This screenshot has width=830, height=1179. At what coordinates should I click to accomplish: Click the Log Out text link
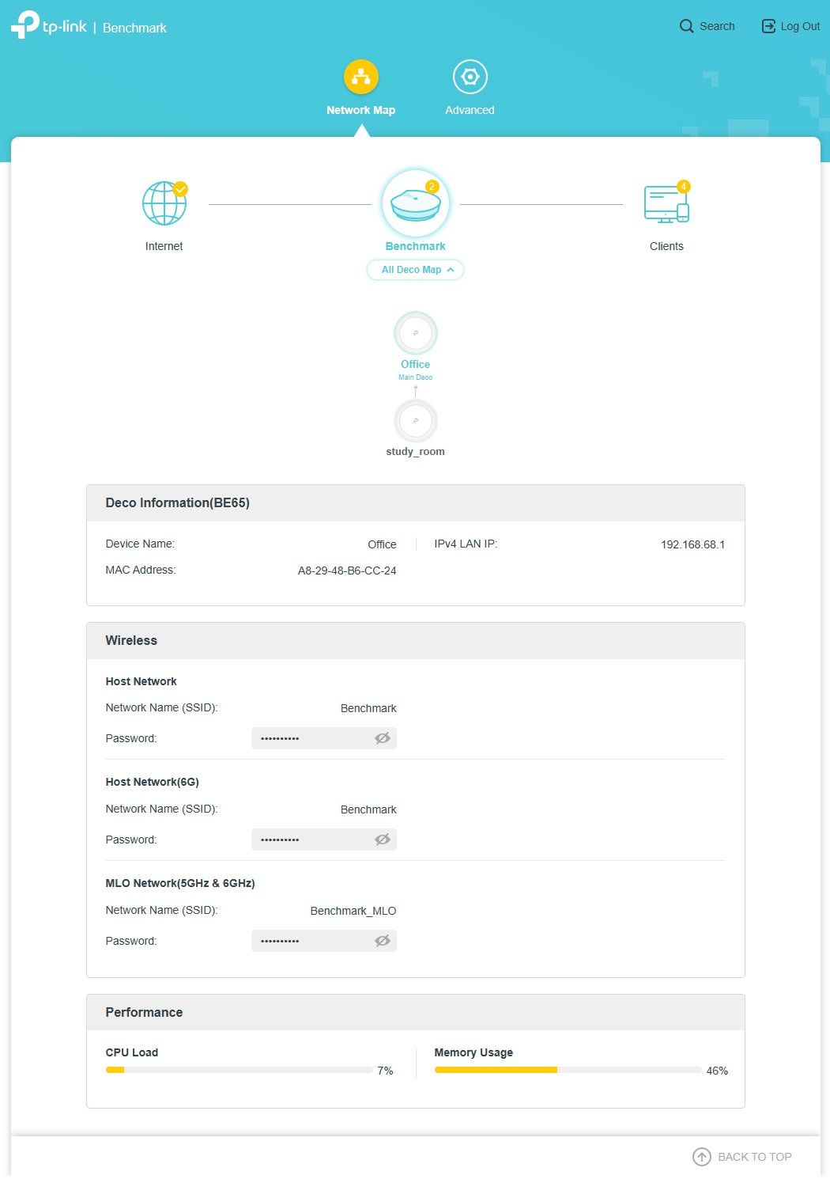click(800, 26)
